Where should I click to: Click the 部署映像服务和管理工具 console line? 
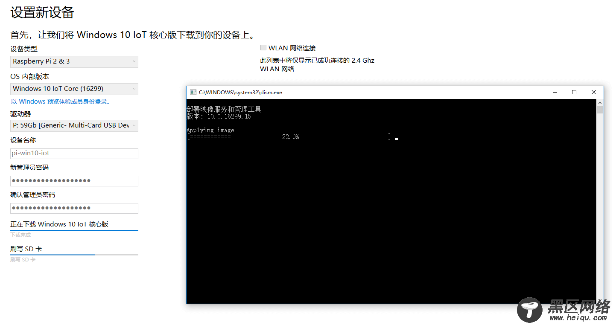point(224,110)
